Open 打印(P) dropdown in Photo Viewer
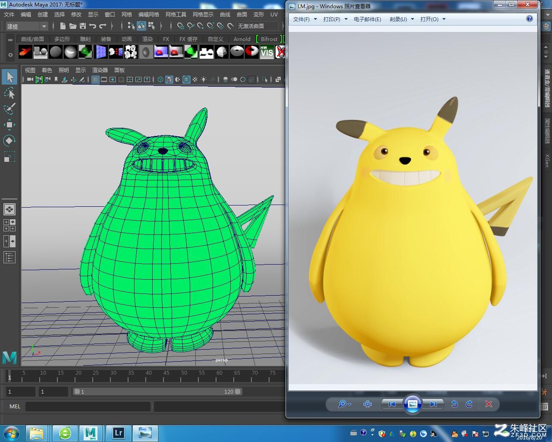Viewport: 552px width, 442px height. click(335, 19)
